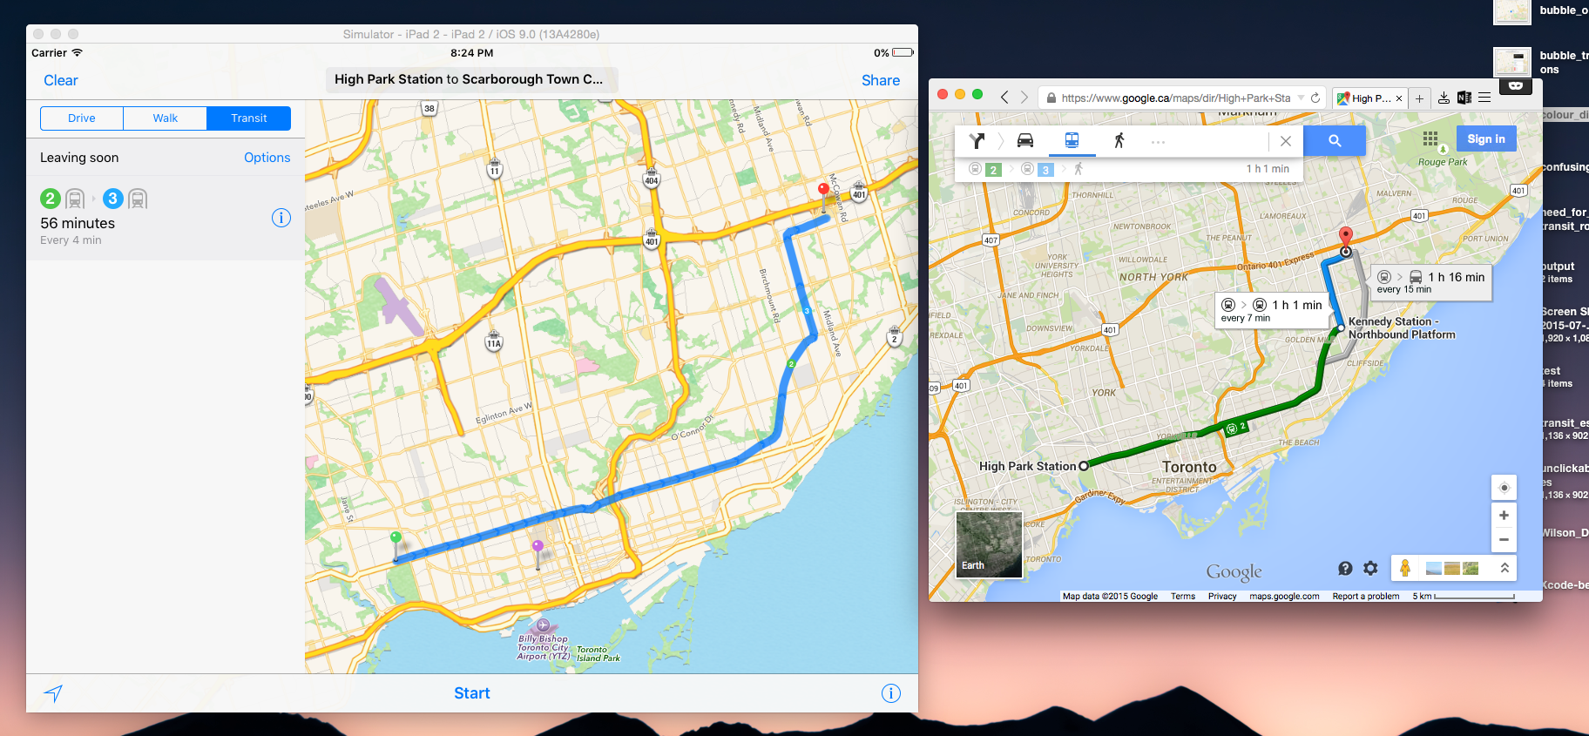Screen dimensions: 1589x736
Task: Click Sign in on Google Maps
Action: pos(1486,138)
